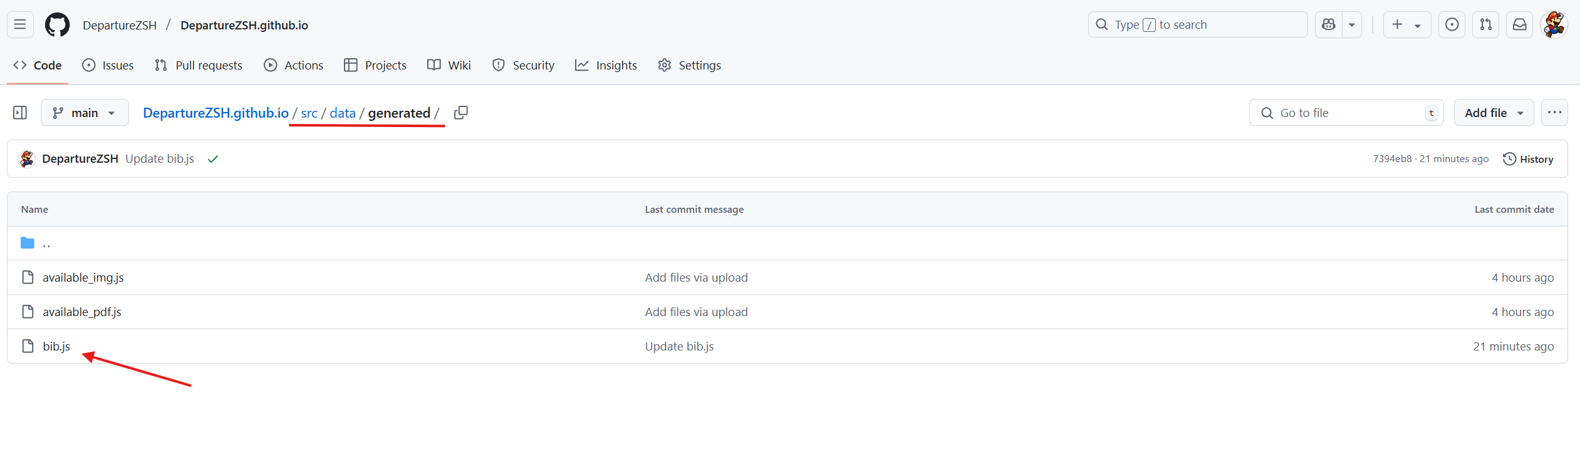Navigate to data folder in breadcrumb
1580x450 pixels.
343,113
